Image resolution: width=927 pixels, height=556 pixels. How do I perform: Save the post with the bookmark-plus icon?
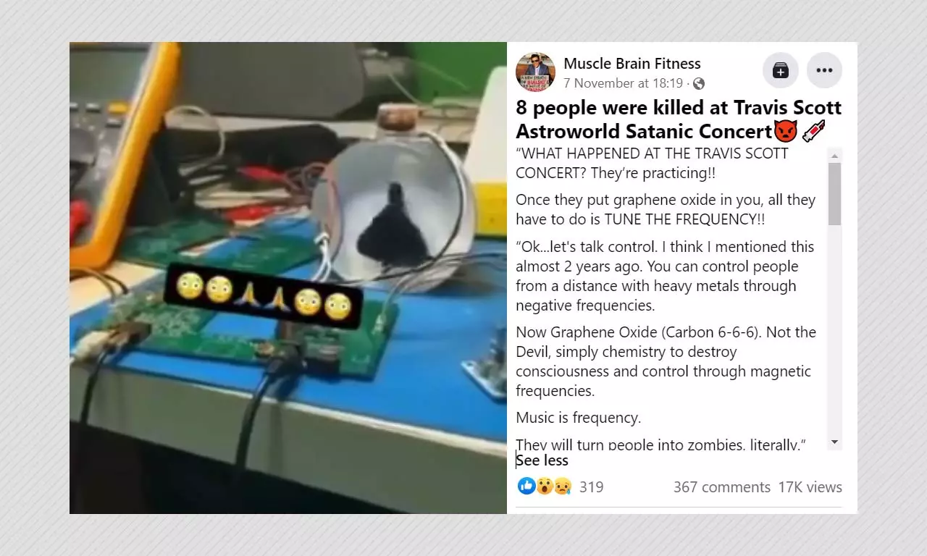[x=781, y=70]
